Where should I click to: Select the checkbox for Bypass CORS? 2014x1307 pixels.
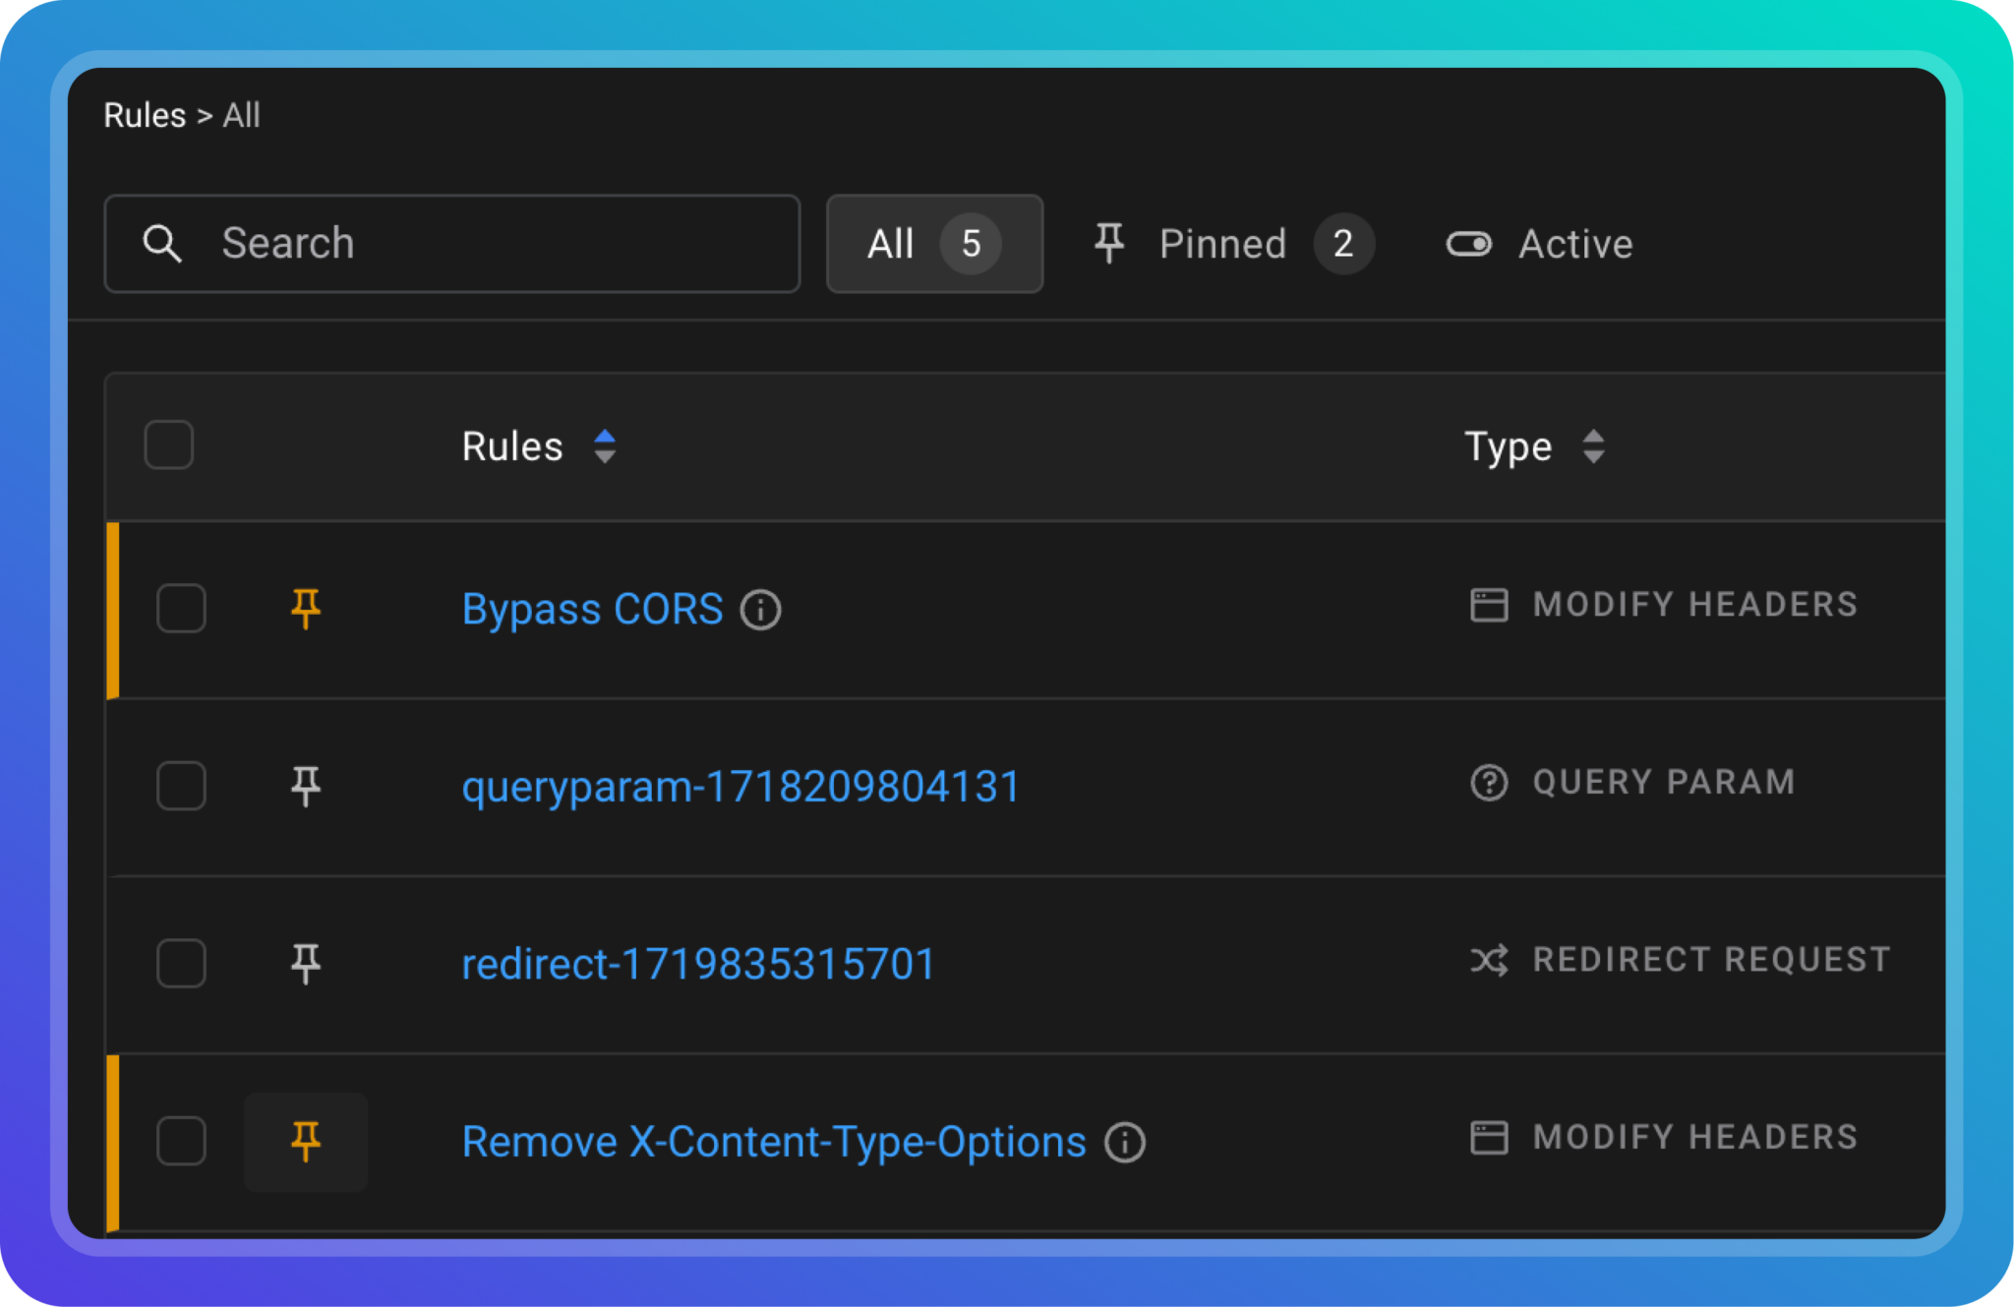point(181,610)
